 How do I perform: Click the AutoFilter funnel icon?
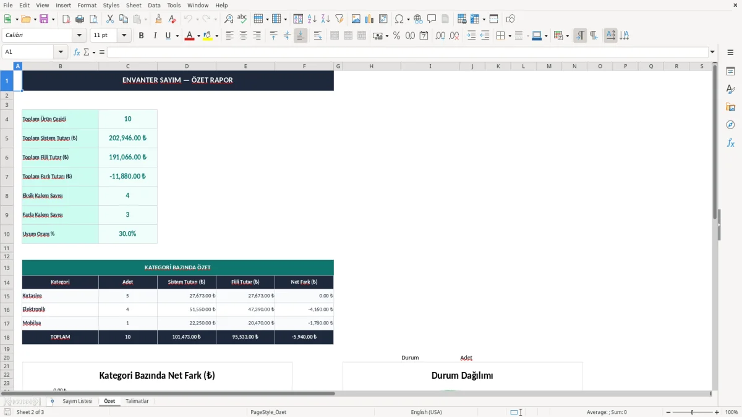(339, 19)
